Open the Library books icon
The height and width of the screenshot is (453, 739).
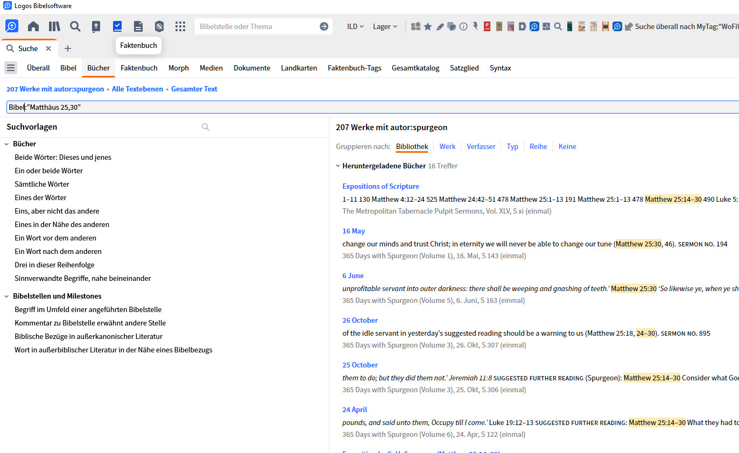(54, 26)
